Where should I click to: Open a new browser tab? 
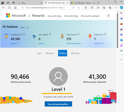98,3
